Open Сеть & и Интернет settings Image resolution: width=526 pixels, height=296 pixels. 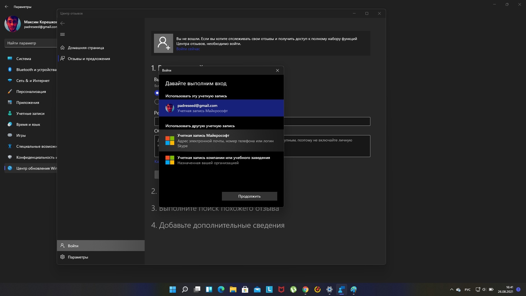click(31, 81)
